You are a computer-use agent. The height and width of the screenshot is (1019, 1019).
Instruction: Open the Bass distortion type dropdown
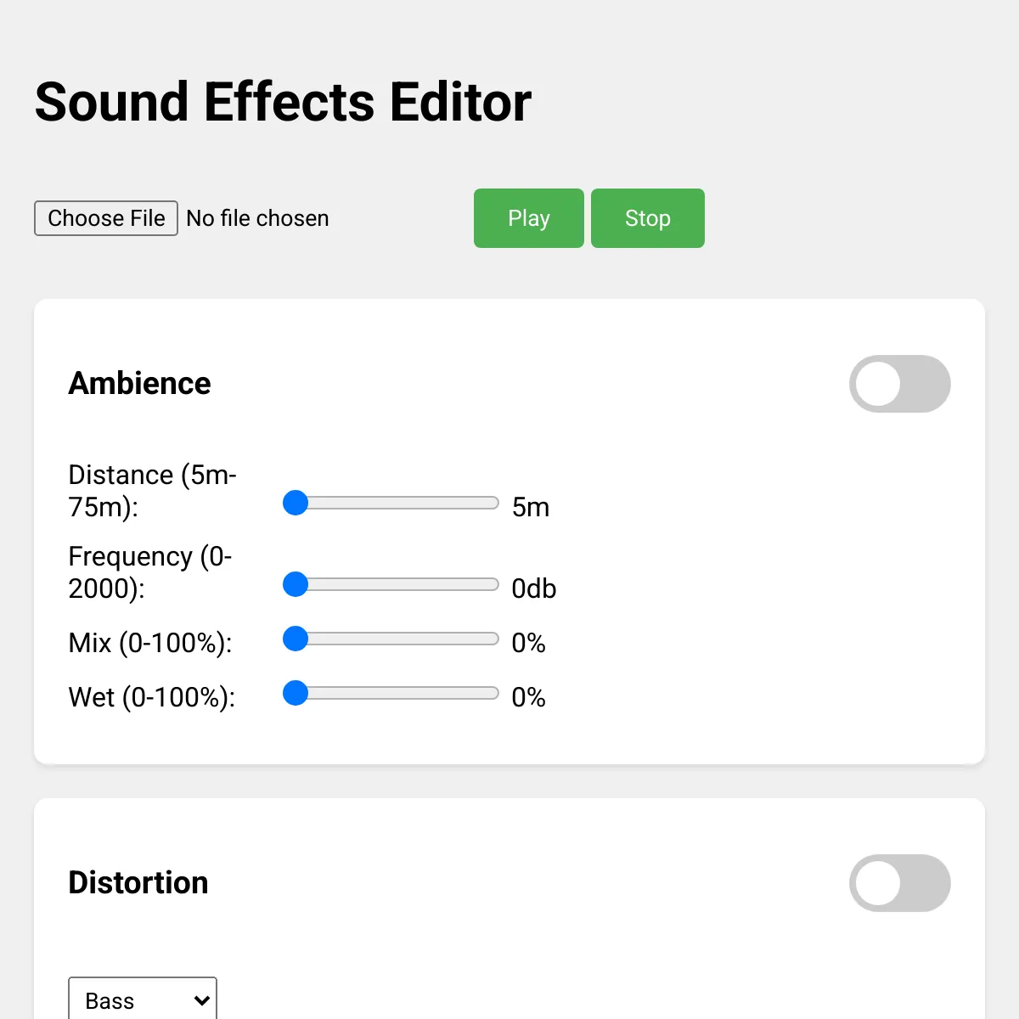pyautogui.click(x=143, y=1000)
